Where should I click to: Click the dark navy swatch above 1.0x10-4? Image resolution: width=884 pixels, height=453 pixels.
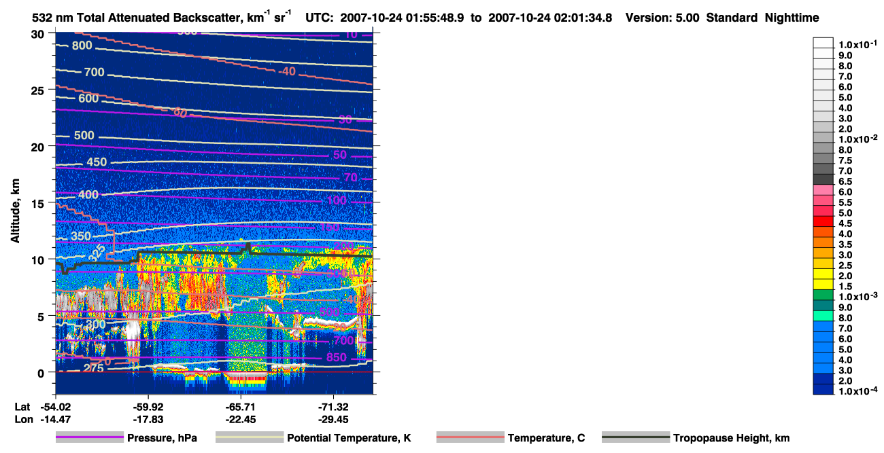click(823, 390)
